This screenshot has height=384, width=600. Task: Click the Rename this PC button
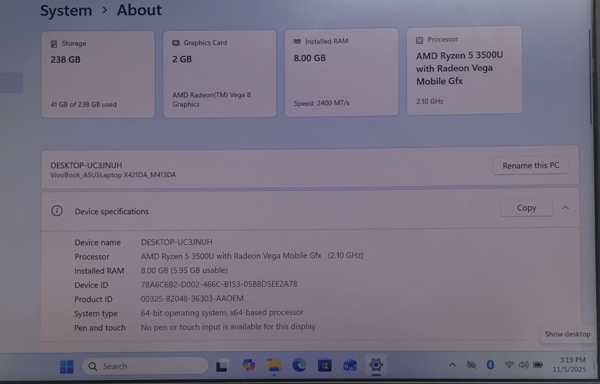point(531,165)
